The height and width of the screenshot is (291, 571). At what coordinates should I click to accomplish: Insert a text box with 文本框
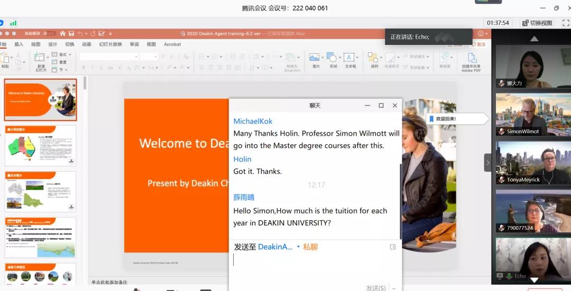[349, 58]
